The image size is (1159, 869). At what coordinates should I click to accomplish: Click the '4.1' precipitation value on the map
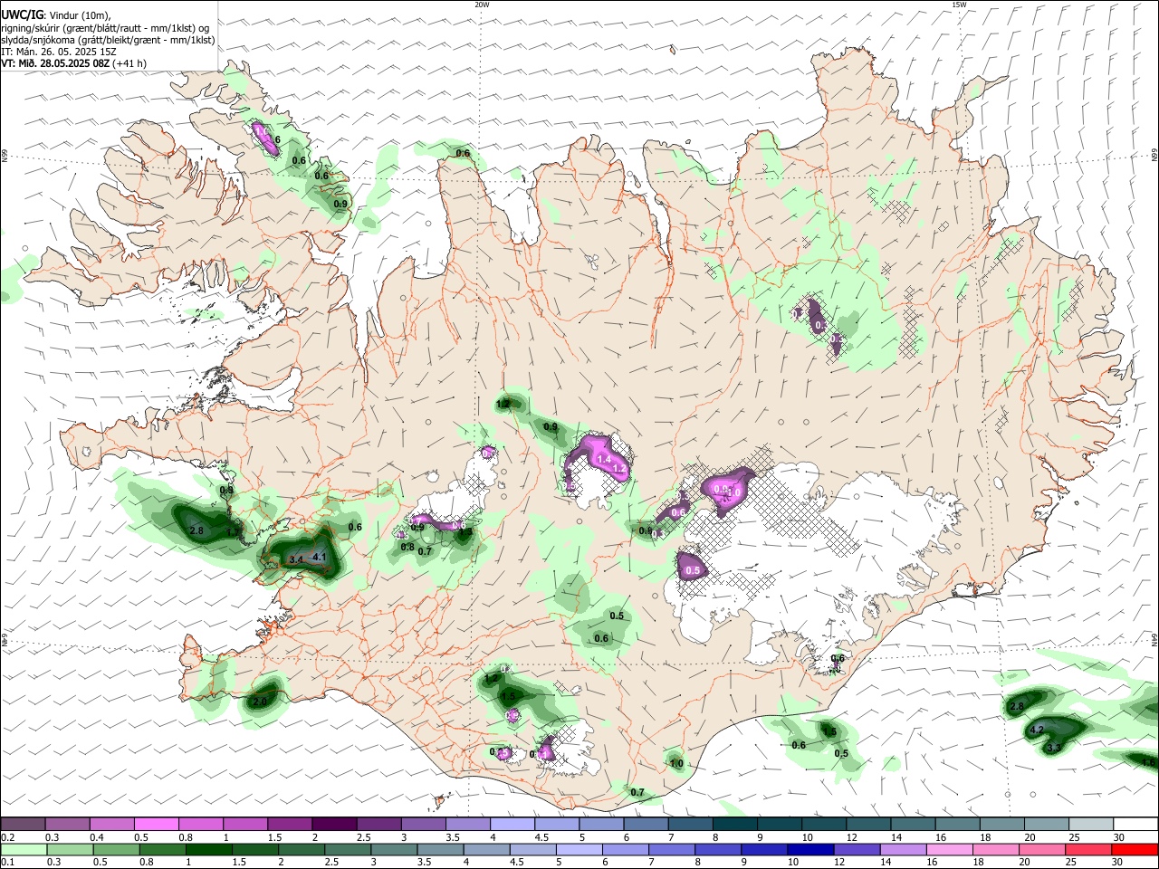(x=319, y=557)
